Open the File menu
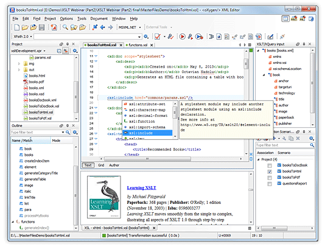 (x=15, y=19)
